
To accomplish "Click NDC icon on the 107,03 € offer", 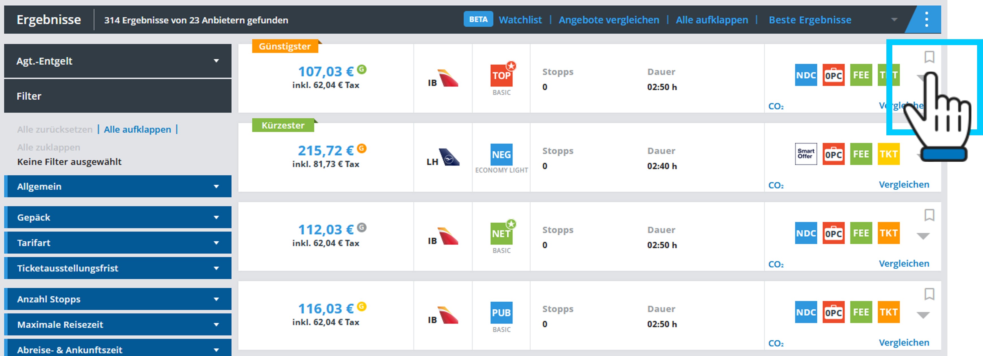I will 806,75.
